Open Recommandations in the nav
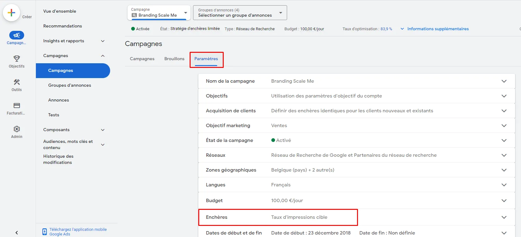521x237 pixels. pos(62,26)
